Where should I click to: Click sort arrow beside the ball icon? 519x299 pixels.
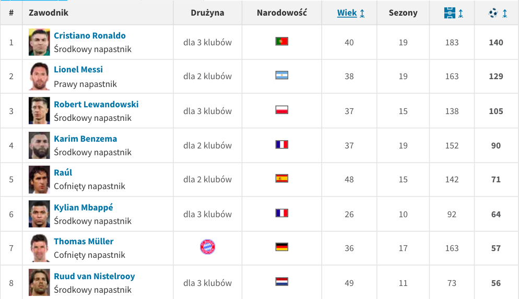505,14
